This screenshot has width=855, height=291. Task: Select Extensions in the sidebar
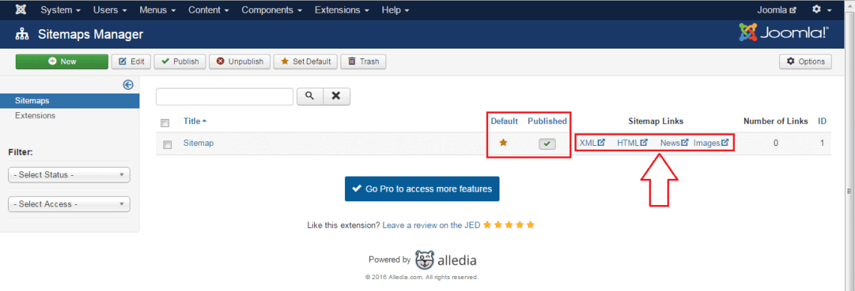[35, 115]
